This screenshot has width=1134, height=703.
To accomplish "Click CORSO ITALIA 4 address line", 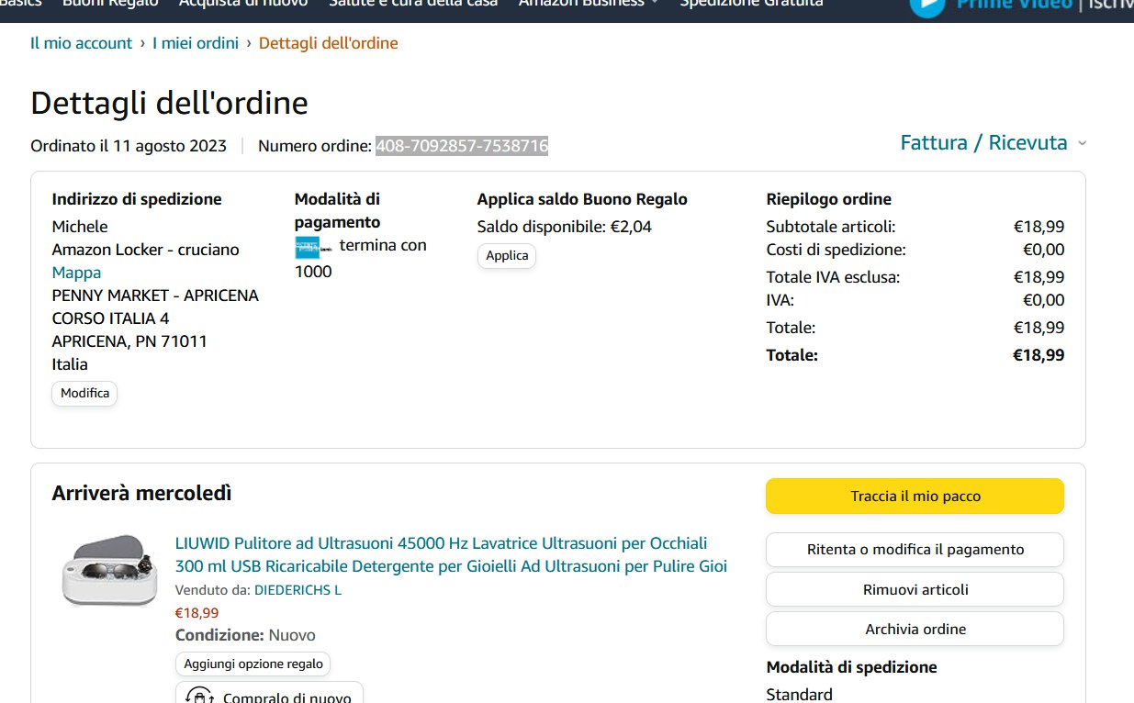I will click(110, 318).
